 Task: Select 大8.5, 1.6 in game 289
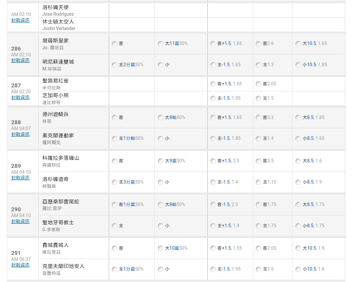point(298,161)
